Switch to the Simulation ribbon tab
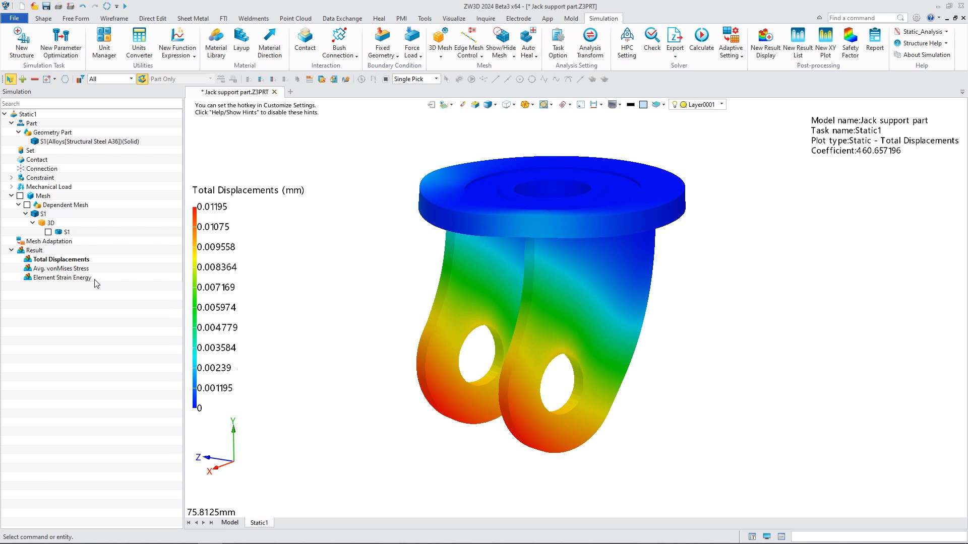The image size is (968, 544). tap(603, 18)
